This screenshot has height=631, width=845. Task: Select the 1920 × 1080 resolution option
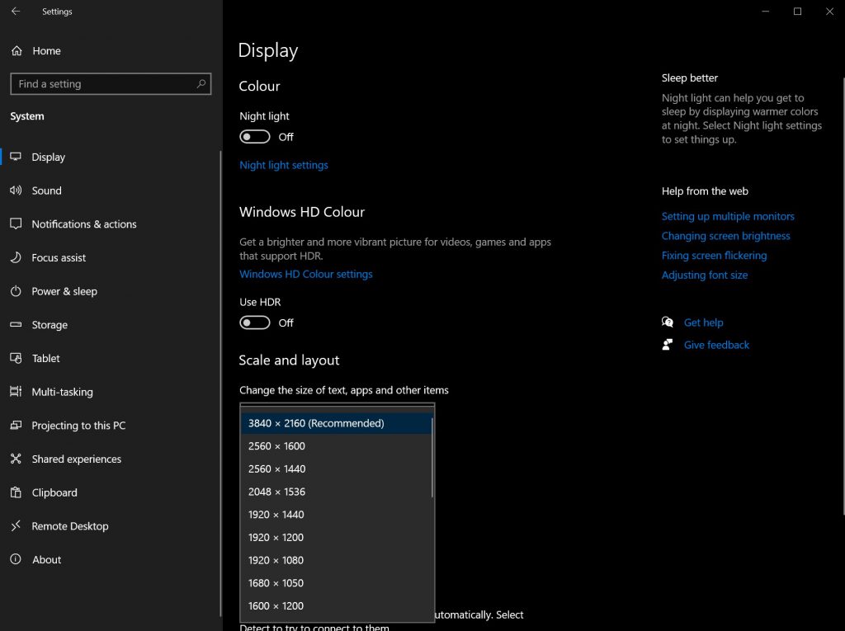tap(276, 560)
